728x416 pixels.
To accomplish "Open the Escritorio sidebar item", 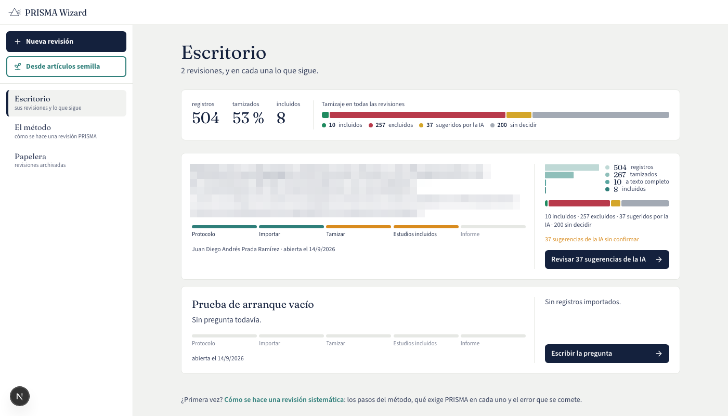I will coord(66,103).
